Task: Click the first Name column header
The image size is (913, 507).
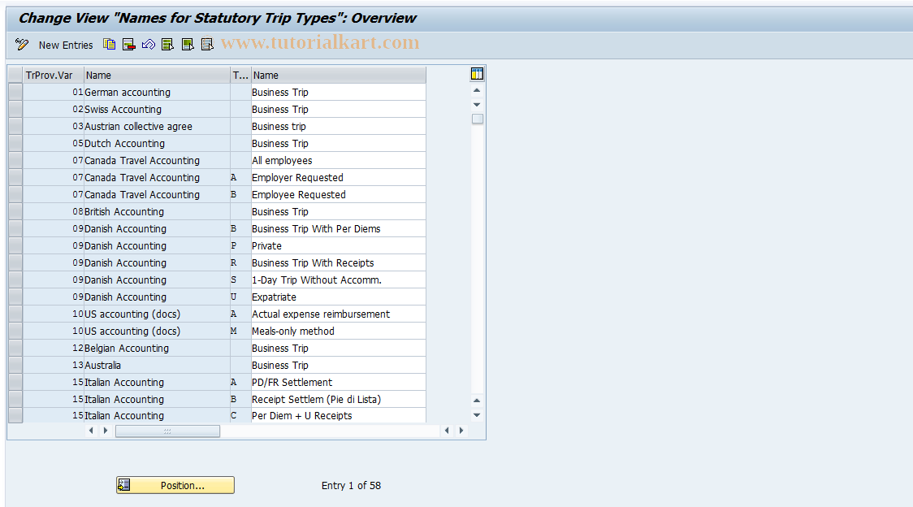Action: pos(158,76)
